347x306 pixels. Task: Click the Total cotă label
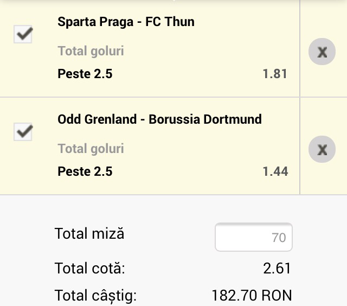89,268
